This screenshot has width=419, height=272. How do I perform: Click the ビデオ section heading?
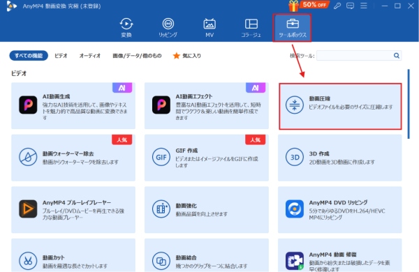point(19,73)
